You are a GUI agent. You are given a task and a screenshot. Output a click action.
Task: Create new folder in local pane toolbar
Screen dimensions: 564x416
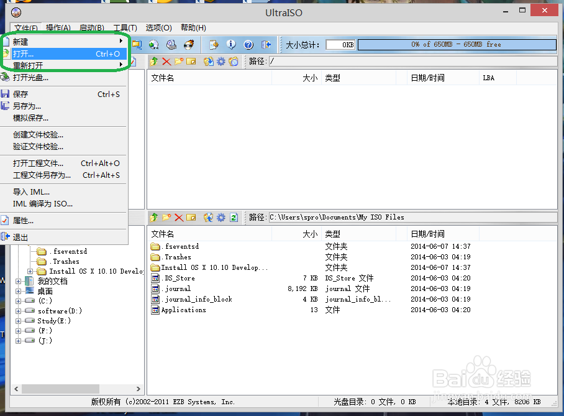click(x=166, y=217)
